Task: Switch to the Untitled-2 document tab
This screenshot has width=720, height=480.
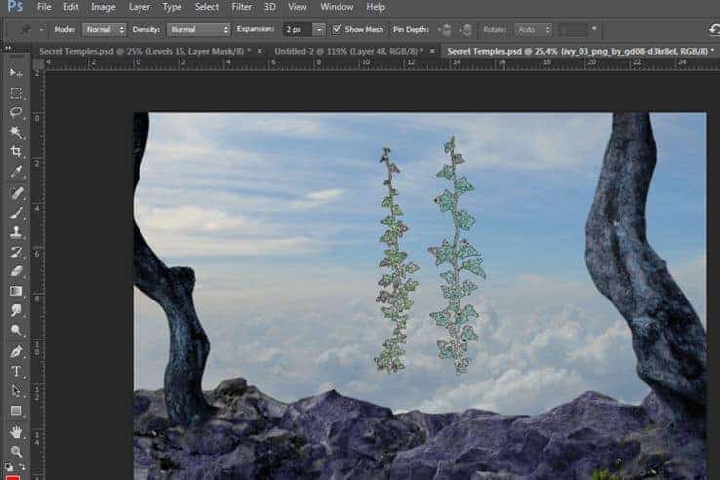Action: coord(348,51)
